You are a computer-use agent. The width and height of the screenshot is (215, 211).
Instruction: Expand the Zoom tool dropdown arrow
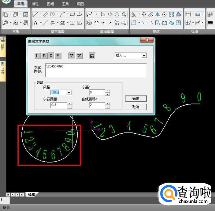click(11, 23)
